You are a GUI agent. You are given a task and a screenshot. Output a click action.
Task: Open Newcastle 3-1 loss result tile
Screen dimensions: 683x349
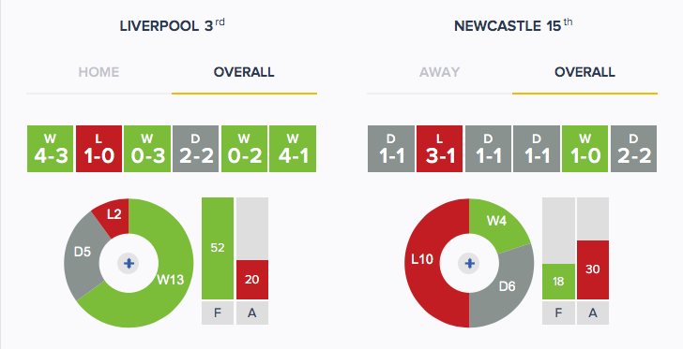coord(439,149)
